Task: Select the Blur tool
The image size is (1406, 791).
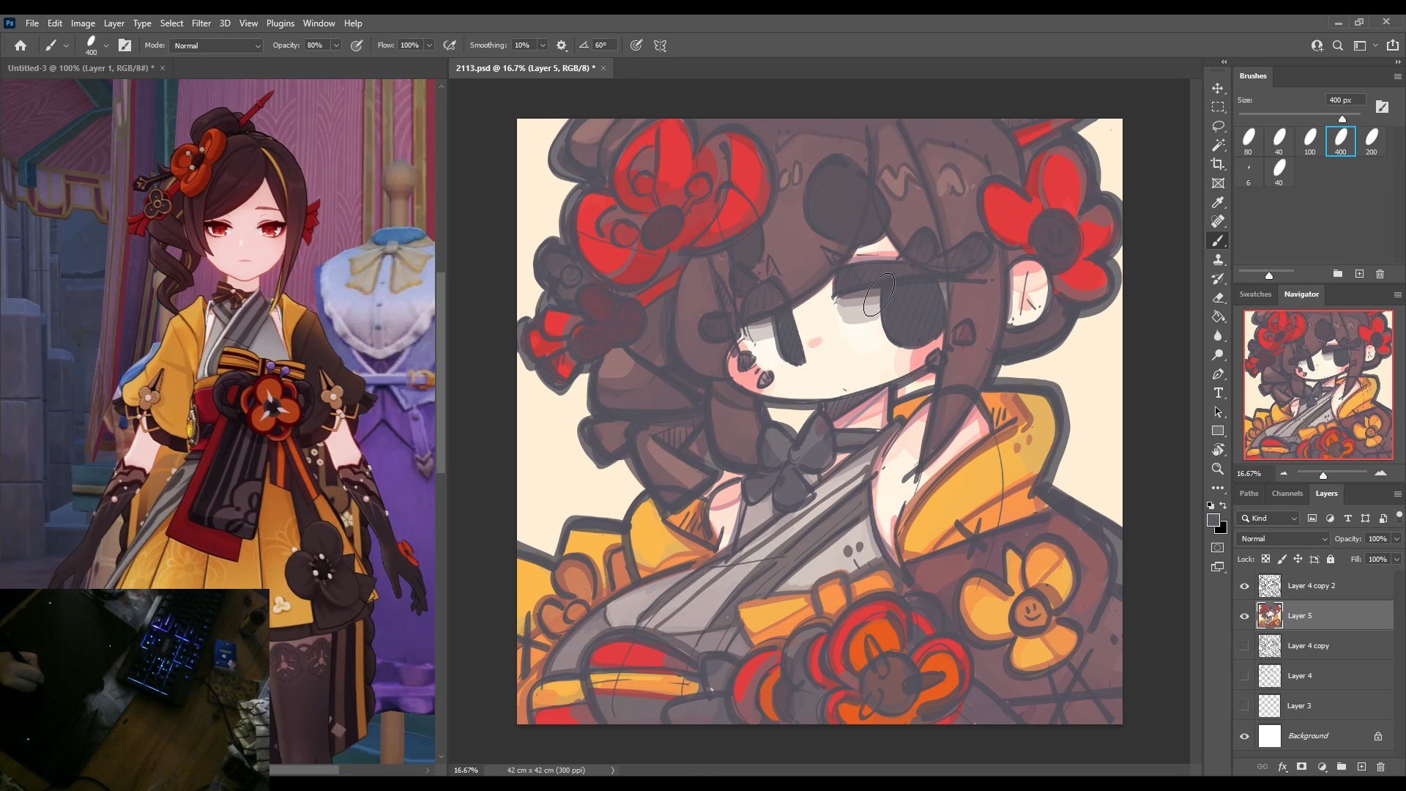Action: [x=1218, y=335]
